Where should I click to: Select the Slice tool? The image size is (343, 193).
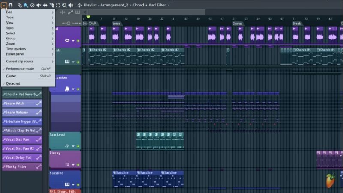51,5
